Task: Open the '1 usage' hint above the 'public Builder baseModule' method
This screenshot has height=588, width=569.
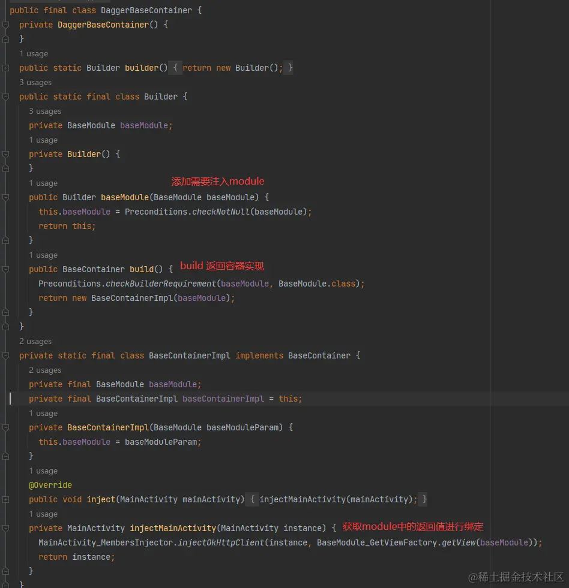Action: [x=43, y=183]
